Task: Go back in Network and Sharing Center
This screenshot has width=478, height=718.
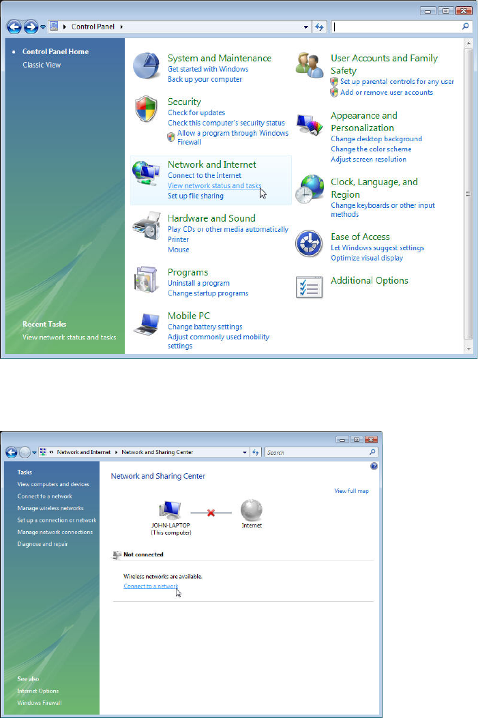Action: pyautogui.click(x=12, y=452)
